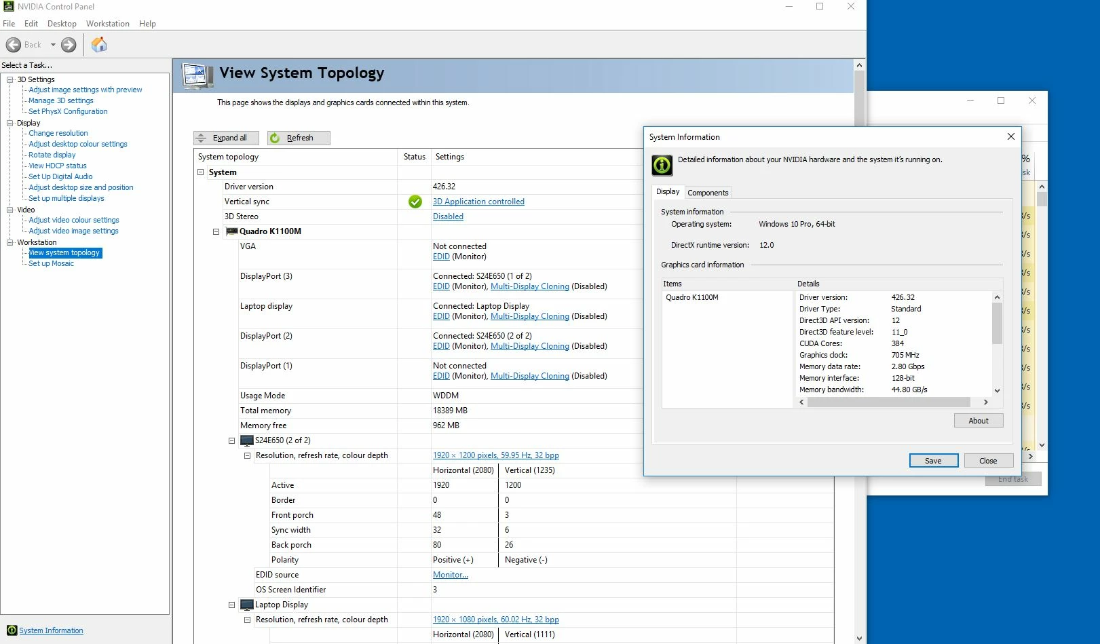The height and width of the screenshot is (644, 1100).
Task: Collapse S24E650 resolution details node
Action: pyautogui.click(x=247, y=455)
